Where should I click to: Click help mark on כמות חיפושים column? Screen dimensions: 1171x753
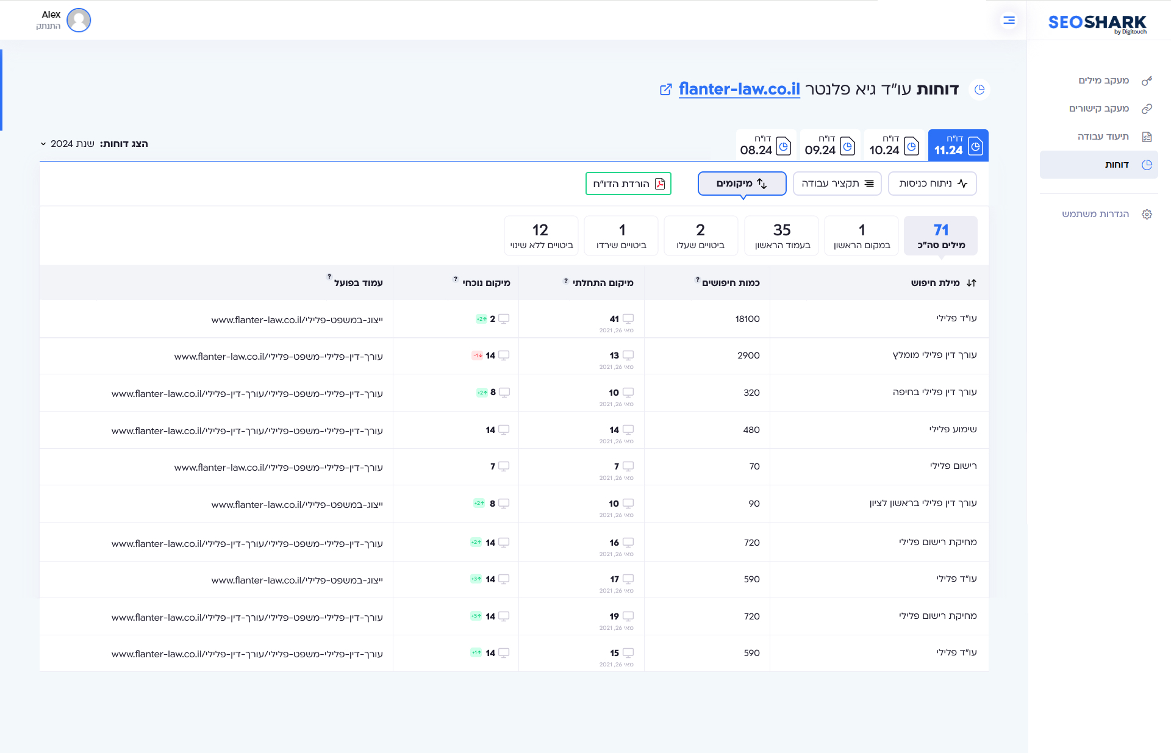(697, 280)
